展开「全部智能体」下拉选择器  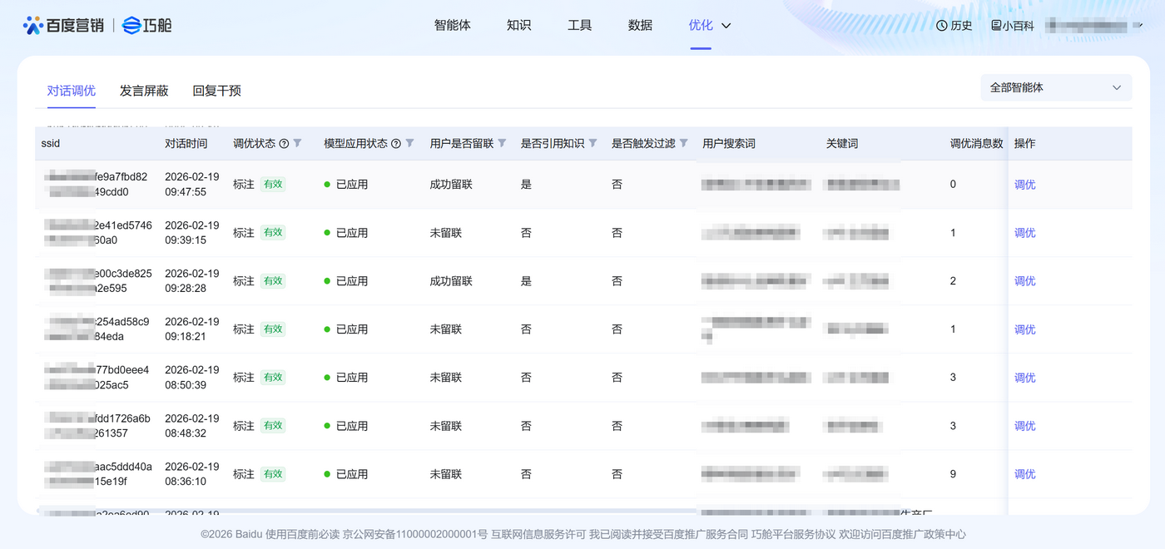point(1055,87)
